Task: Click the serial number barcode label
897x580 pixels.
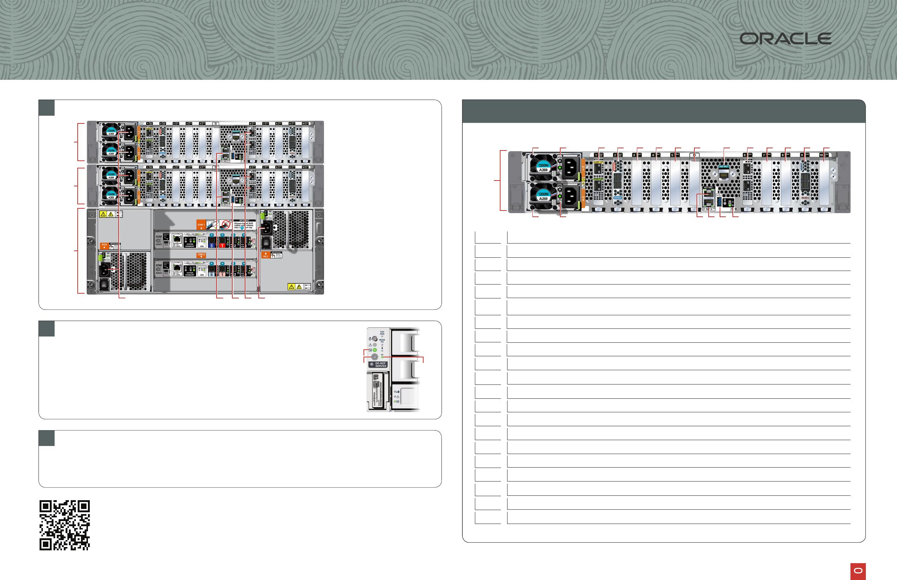Action: (x=378, y=391)
